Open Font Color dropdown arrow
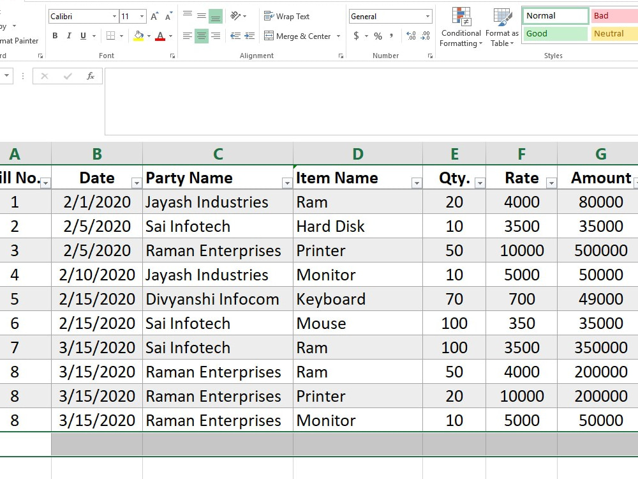Viewport: 638px width, 479px height. pyautogui.click(x=170, y=36)
